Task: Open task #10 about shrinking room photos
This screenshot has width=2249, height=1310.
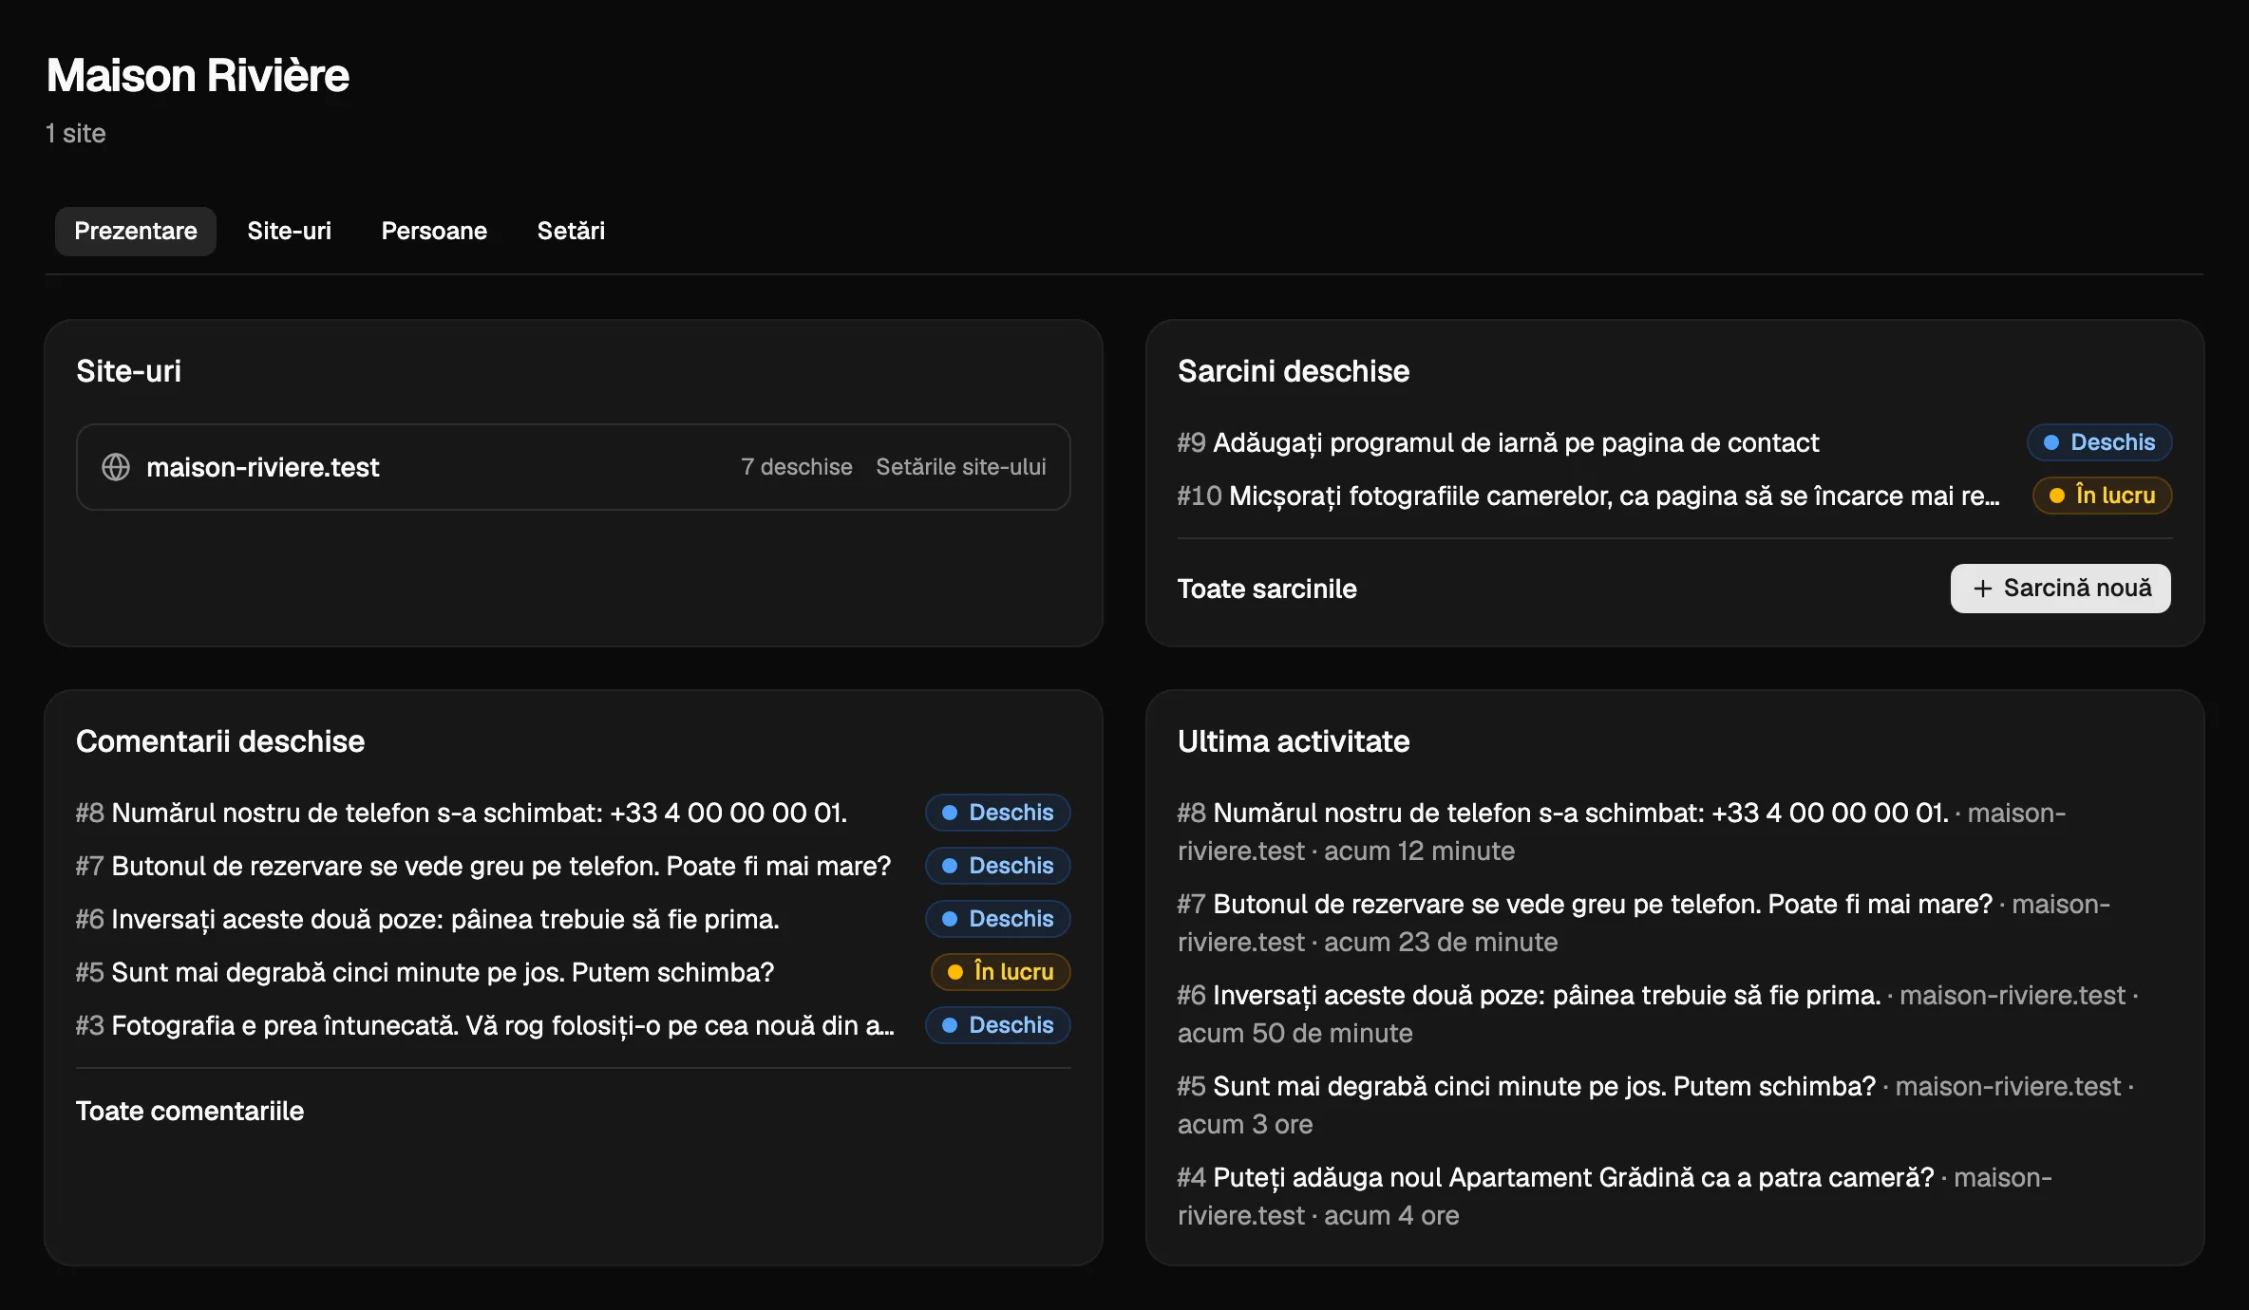Action: click(x=1588, y=496)
